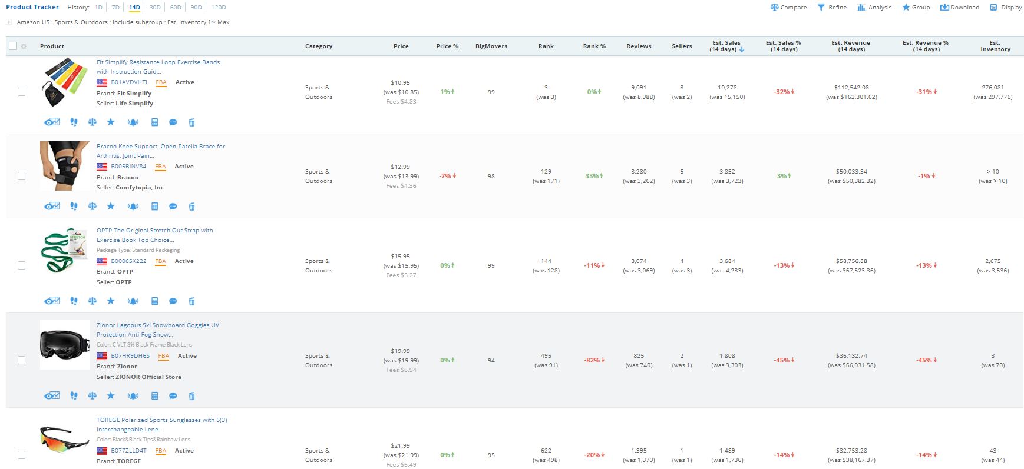Viewport: 1024px width, 469px height.
Task: Tick the TOREGE Sports Sunglasses row checkbox
Action: tap(22, 455)
